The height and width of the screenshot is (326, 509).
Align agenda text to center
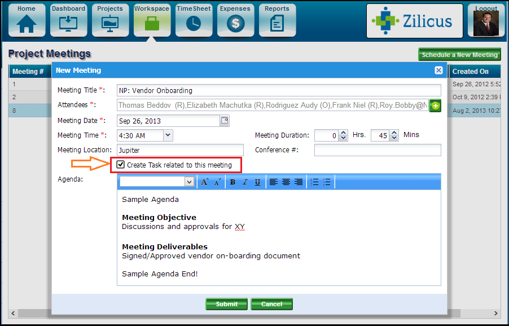tap(286, 182)
